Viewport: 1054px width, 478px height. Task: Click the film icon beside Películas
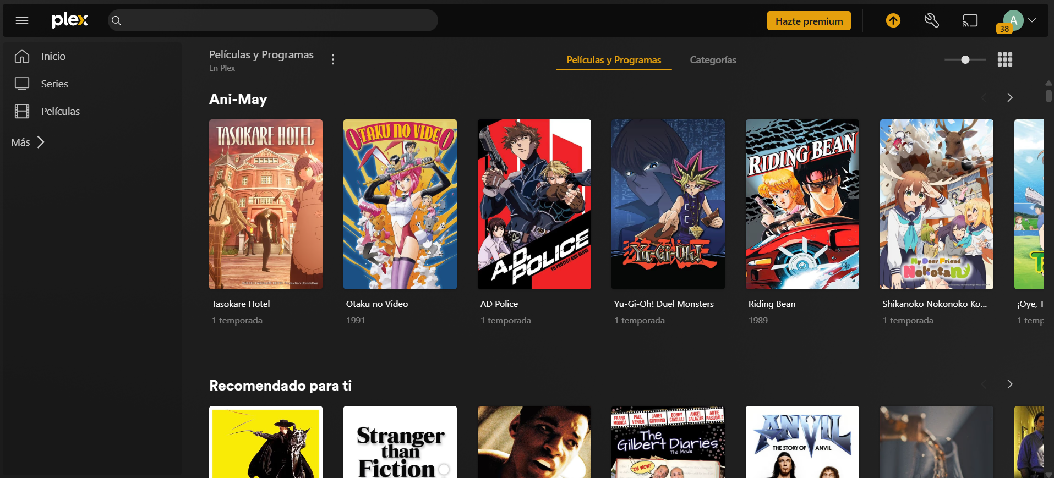(x=22, y=111)
